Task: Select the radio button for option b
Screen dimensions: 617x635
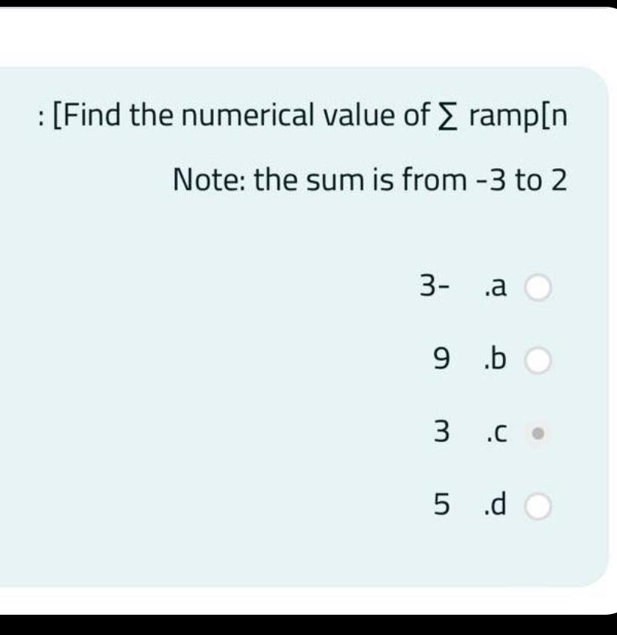Action: click(x=539, y=359)
